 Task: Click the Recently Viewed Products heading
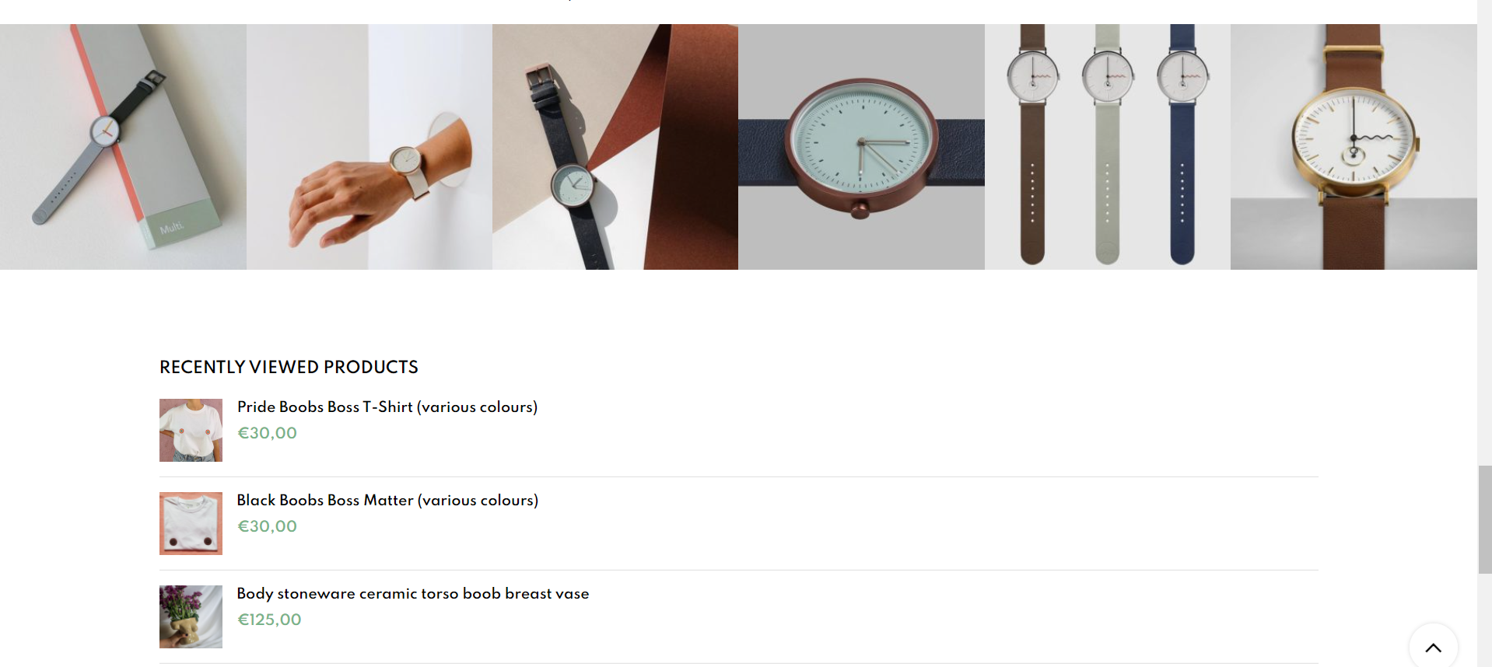click(x=289, y=367)
